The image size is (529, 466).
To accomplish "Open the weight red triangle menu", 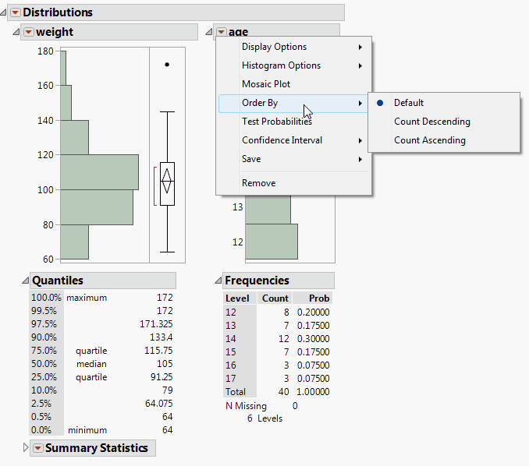I will 29,32.
